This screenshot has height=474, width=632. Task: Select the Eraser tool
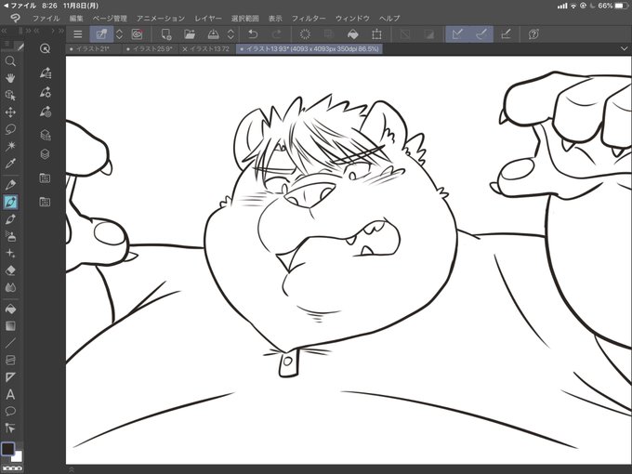(10, 270)
